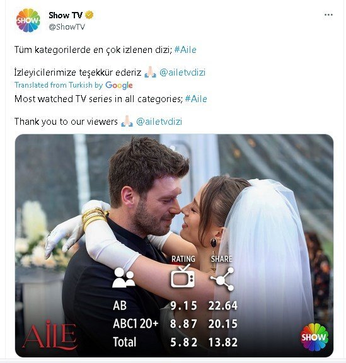Click the gold verified badge
The width and height of the screenshot is (346, 363).
(x=89, y=15)
